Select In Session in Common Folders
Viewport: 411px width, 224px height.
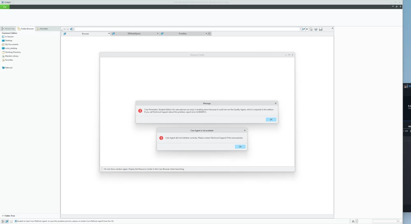(8, 37)
